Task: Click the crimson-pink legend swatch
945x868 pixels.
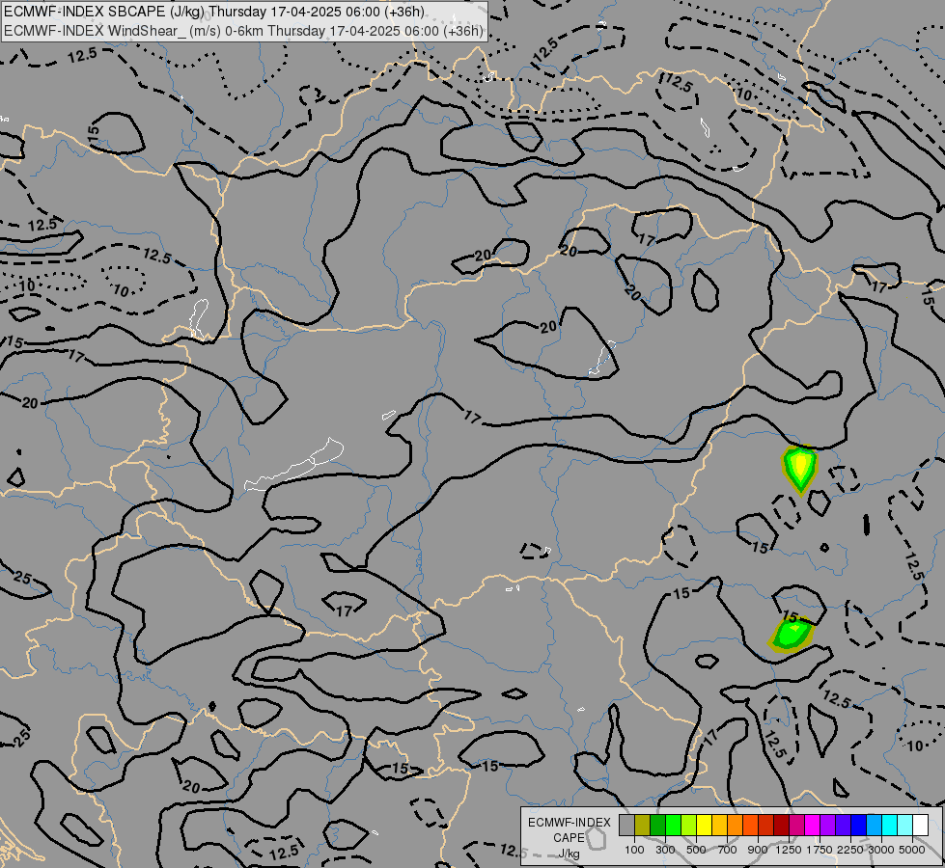Action: click(x=796, y=825)
